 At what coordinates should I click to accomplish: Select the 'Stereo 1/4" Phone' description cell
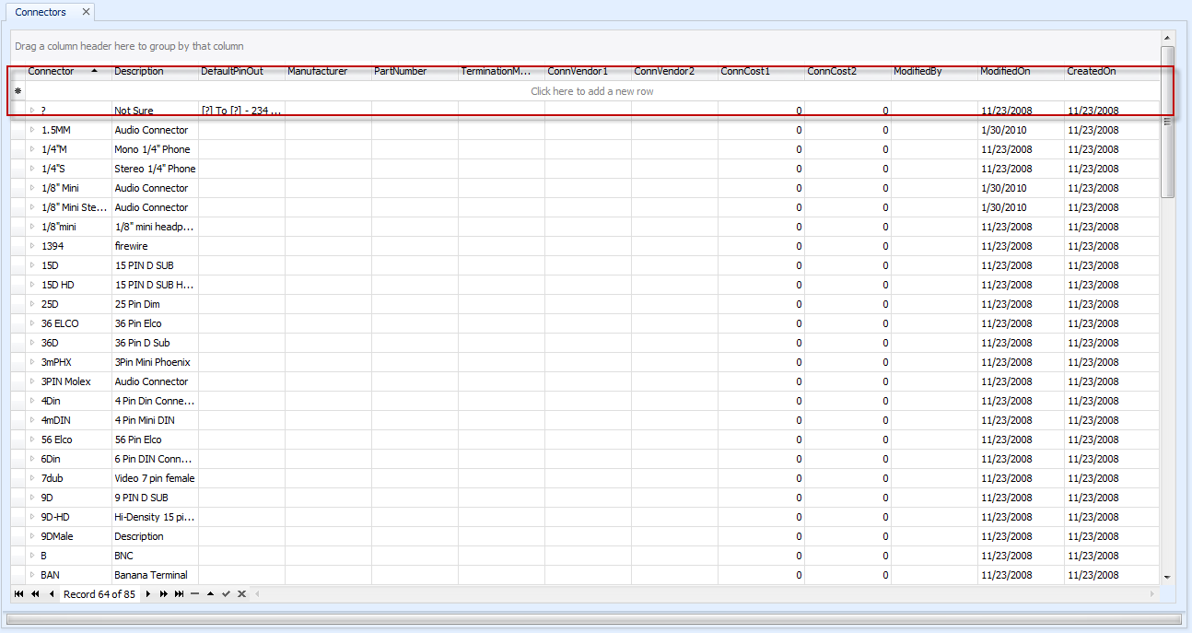155,169
